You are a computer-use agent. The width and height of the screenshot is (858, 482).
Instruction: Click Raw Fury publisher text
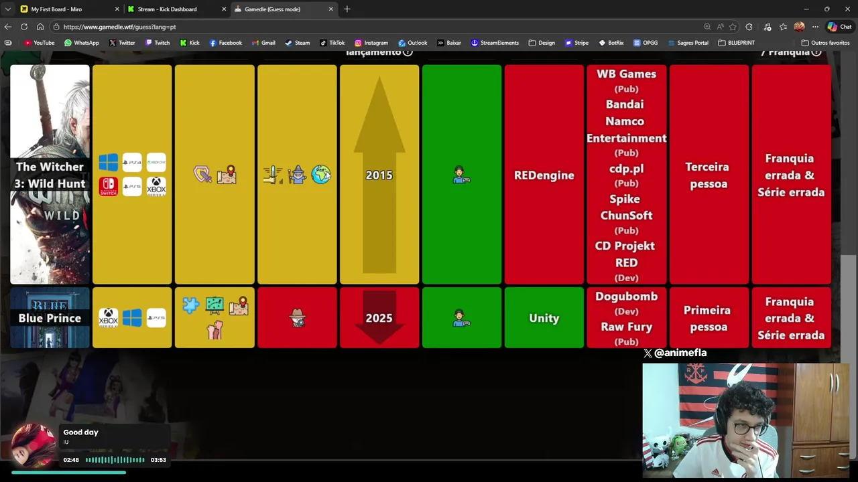626,327
